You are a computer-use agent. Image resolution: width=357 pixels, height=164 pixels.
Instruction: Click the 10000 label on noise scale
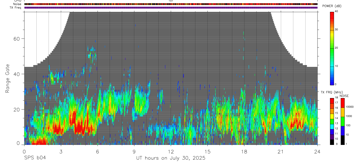pyautogui.click(x=349, y=107)
